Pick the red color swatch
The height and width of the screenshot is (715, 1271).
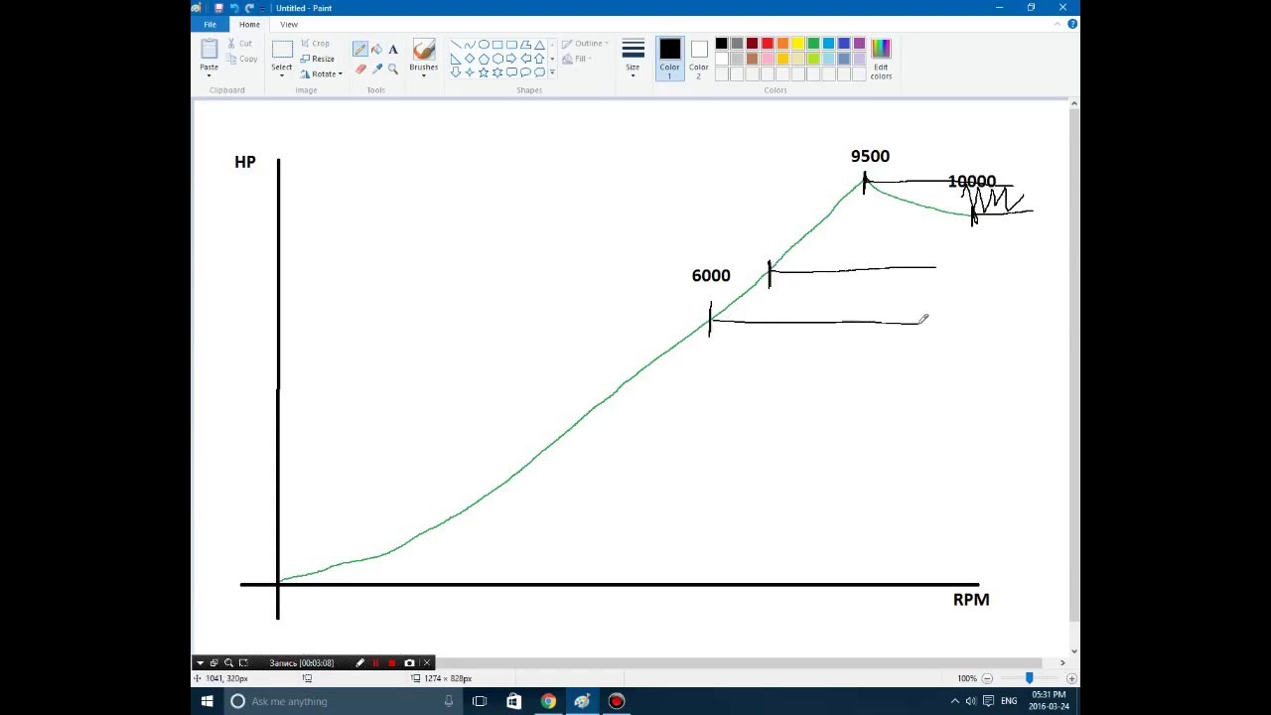point(768,44)
